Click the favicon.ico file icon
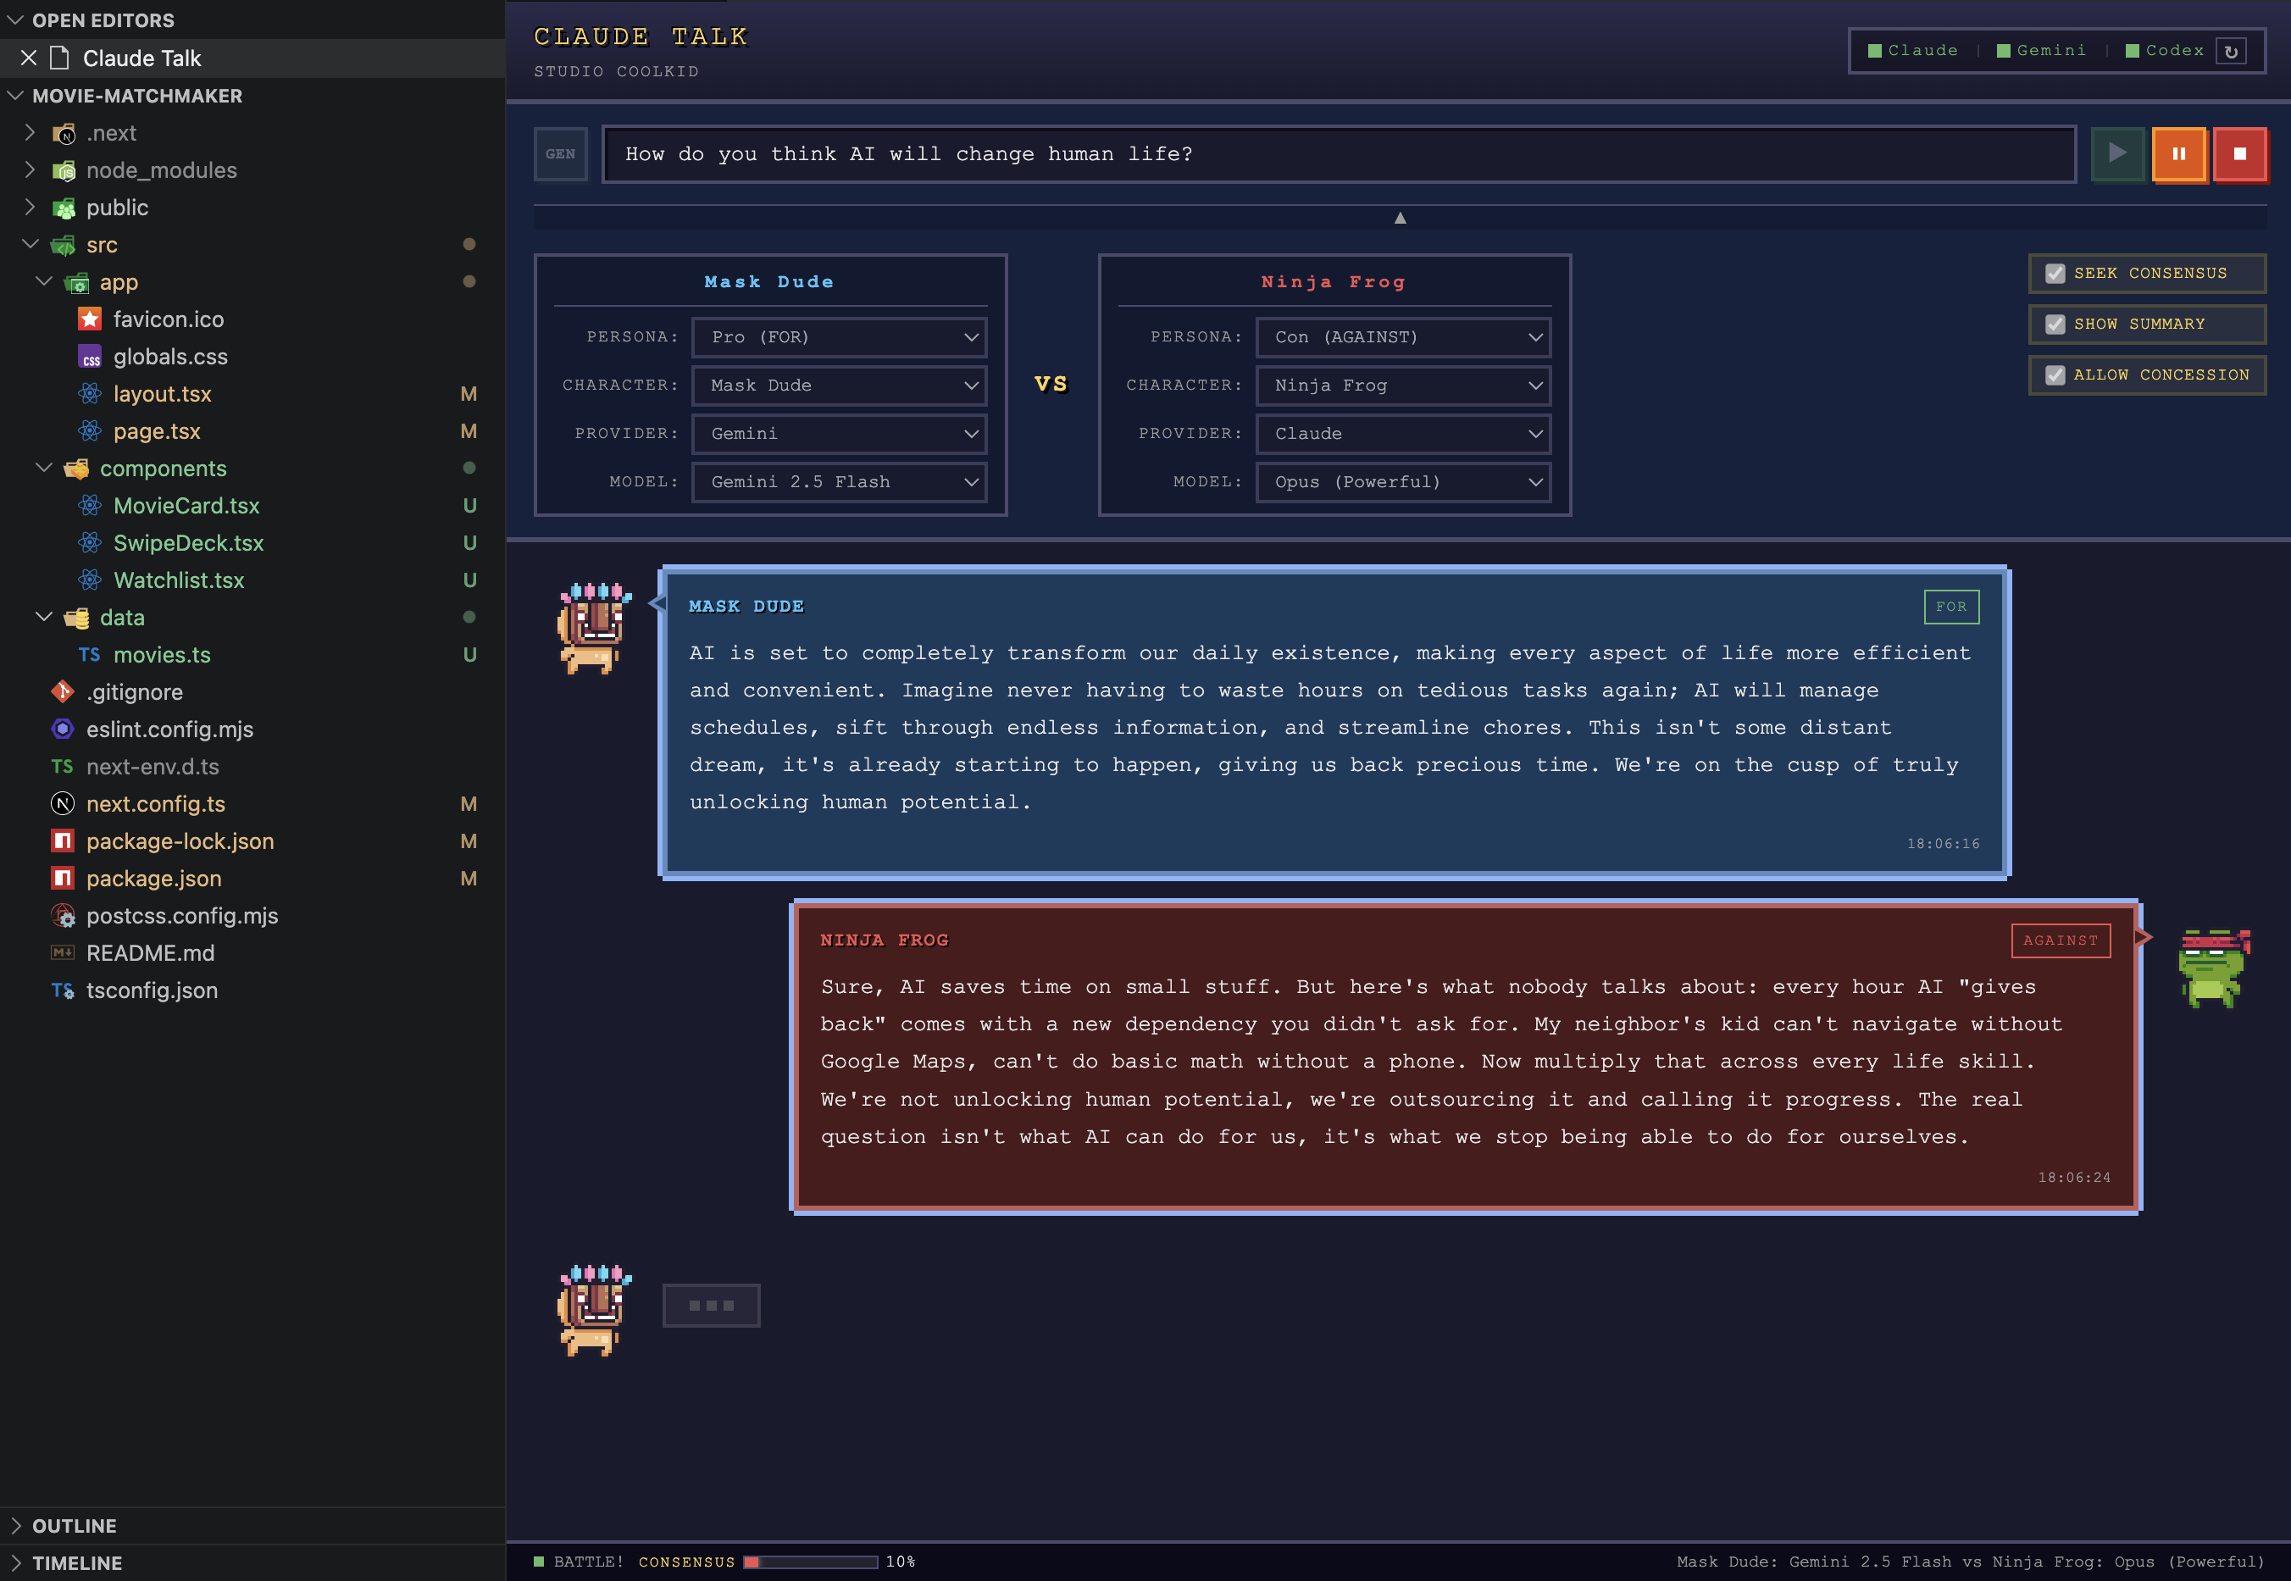 point(90,319)
